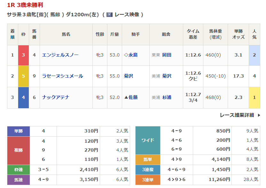Click the 馬連 payout label
Viewport: 266px width, 188px height.
click(19, 180)
